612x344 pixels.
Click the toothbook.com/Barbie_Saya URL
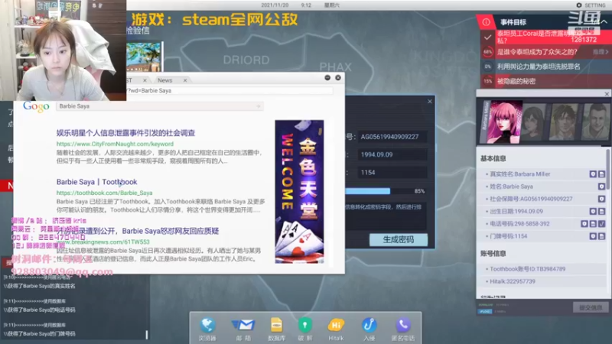104,193
